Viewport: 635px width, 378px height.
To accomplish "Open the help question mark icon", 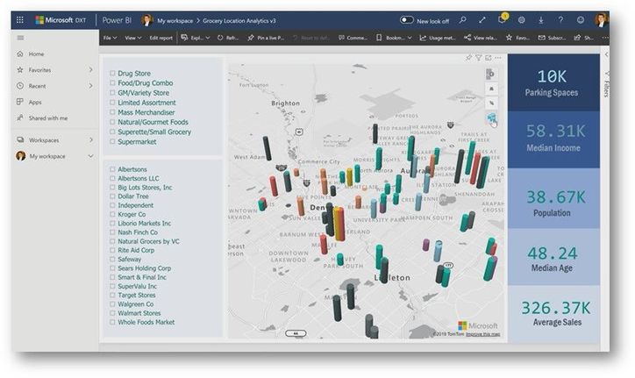I will [560, 20].
